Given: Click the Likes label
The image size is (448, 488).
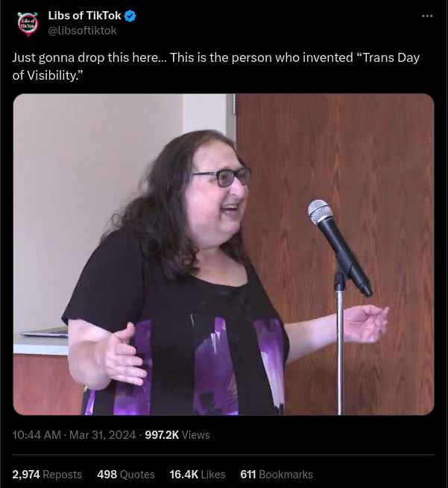Looking at the screenshot, I should pos(213,475).
